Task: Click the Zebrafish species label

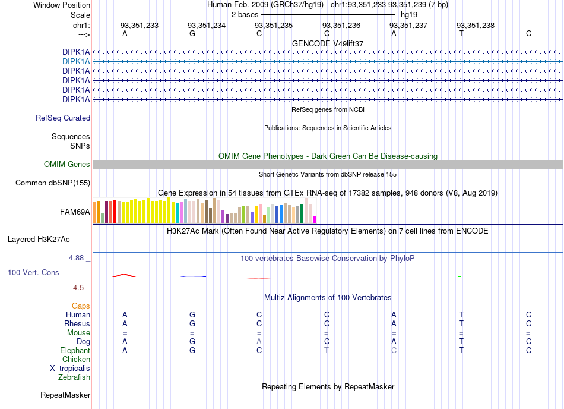Action: pyautogui.click(x=74, y=377)
